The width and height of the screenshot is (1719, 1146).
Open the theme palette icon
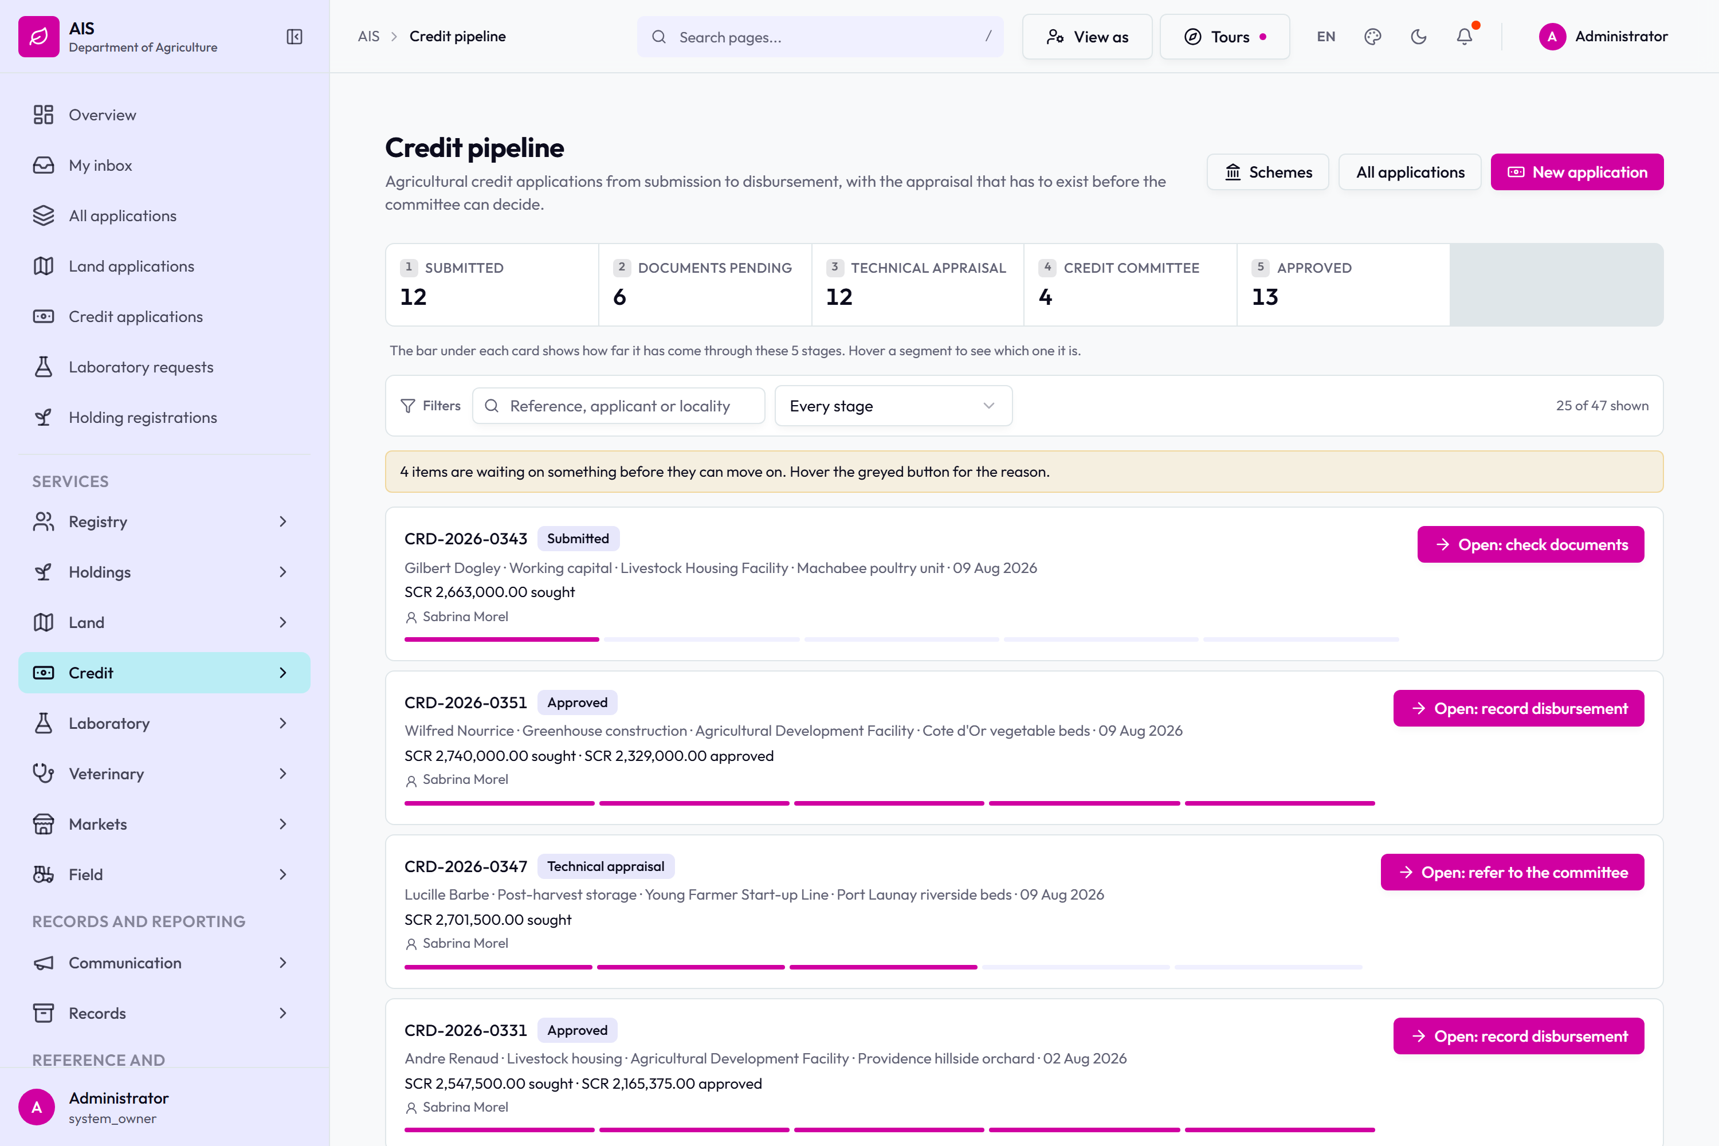click(x=1372, y=37)
